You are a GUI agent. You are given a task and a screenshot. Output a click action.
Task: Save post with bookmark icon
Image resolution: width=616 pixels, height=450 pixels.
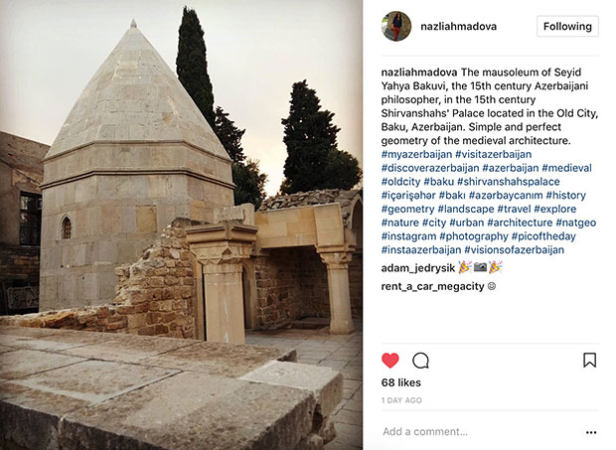[x=590, y=360]
